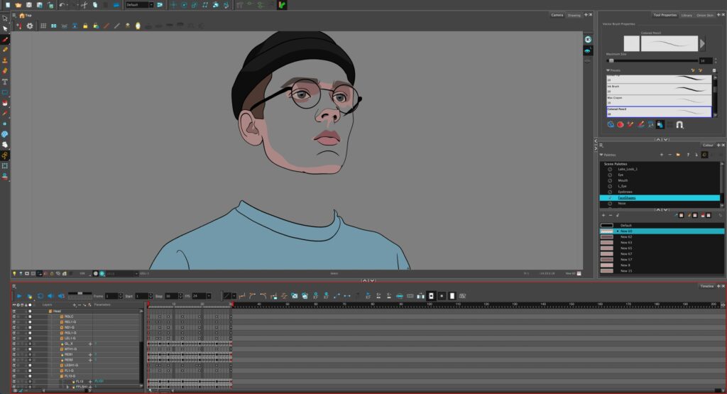Toggle the grid display icon
This screenshot has height=394, width=727.
(43, 26)
